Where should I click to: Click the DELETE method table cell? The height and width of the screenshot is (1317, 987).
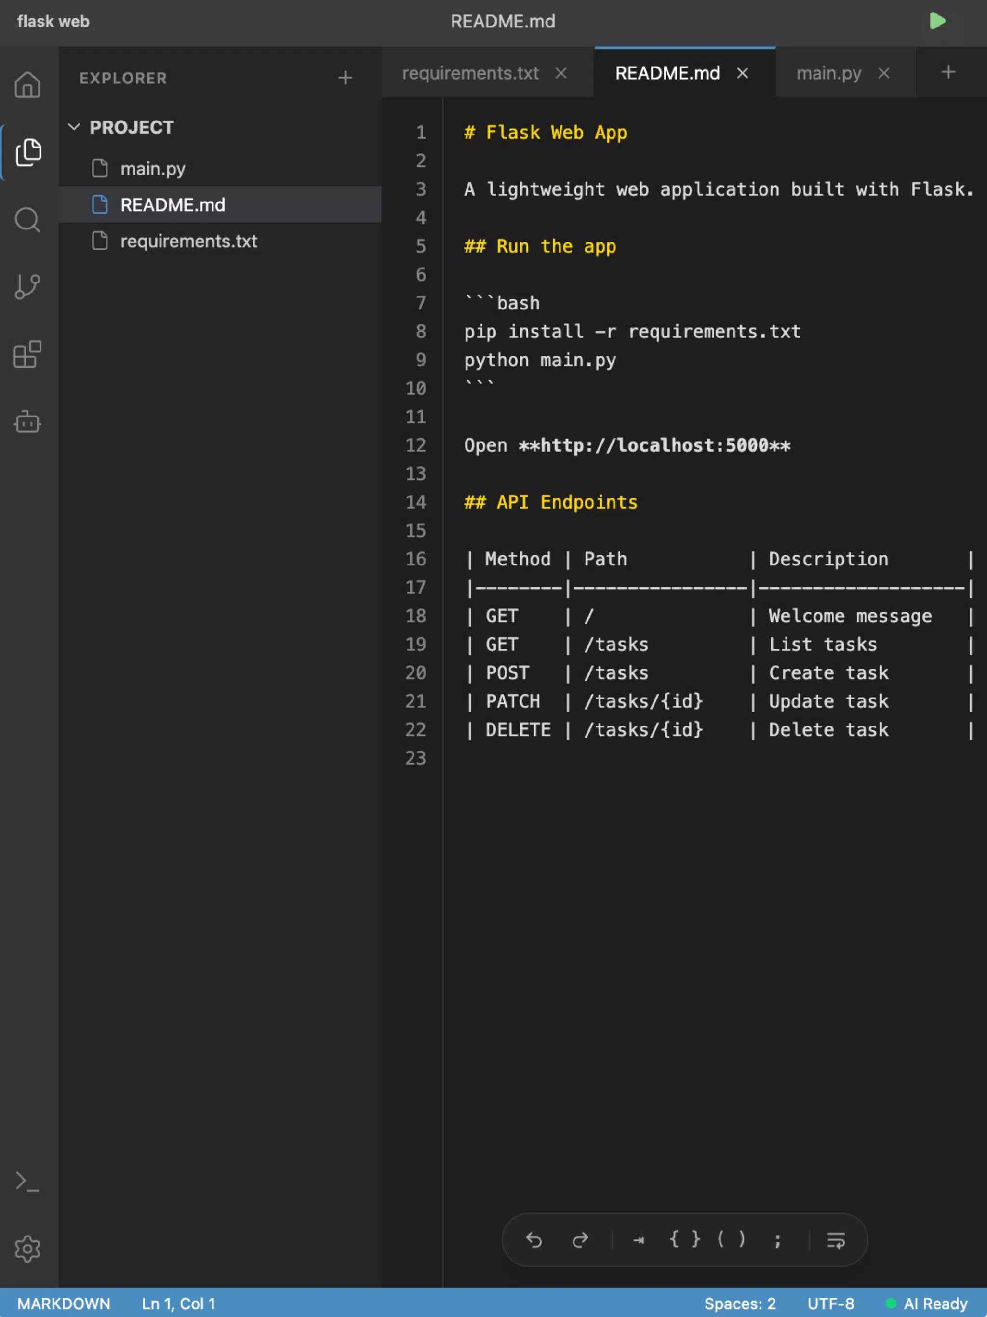pos(518,729)
